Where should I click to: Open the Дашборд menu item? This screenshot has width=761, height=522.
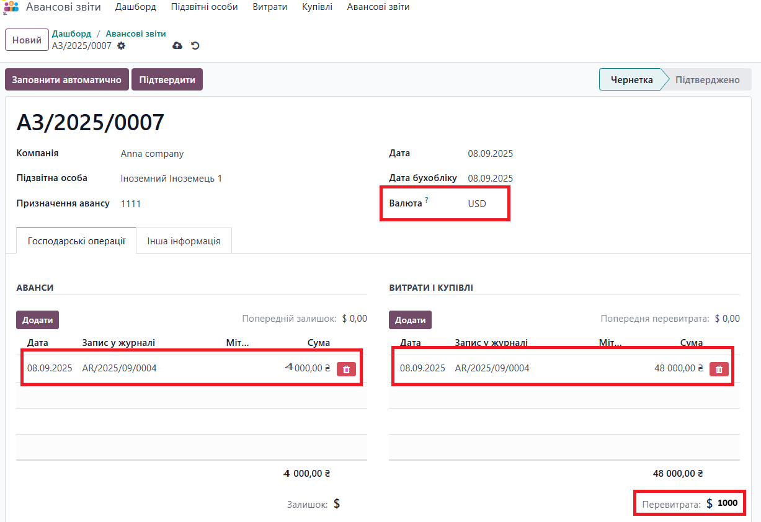pos(135,7)
